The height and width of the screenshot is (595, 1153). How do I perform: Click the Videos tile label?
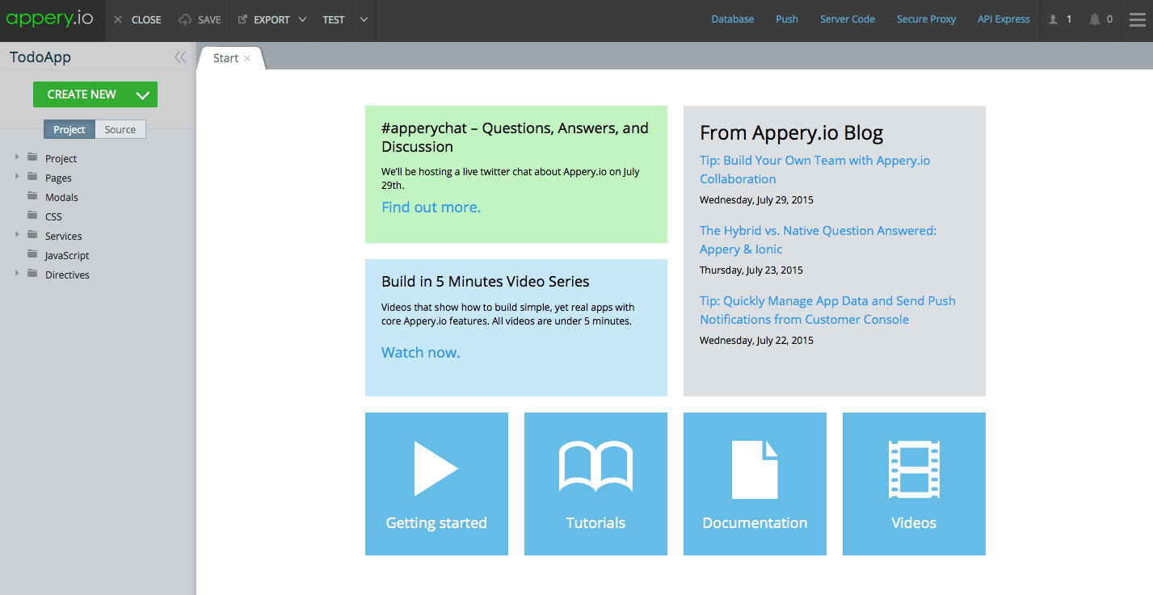(914, 523)
